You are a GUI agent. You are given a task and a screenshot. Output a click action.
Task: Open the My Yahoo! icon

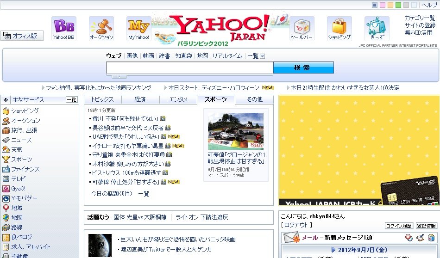(x=138, y=28)
